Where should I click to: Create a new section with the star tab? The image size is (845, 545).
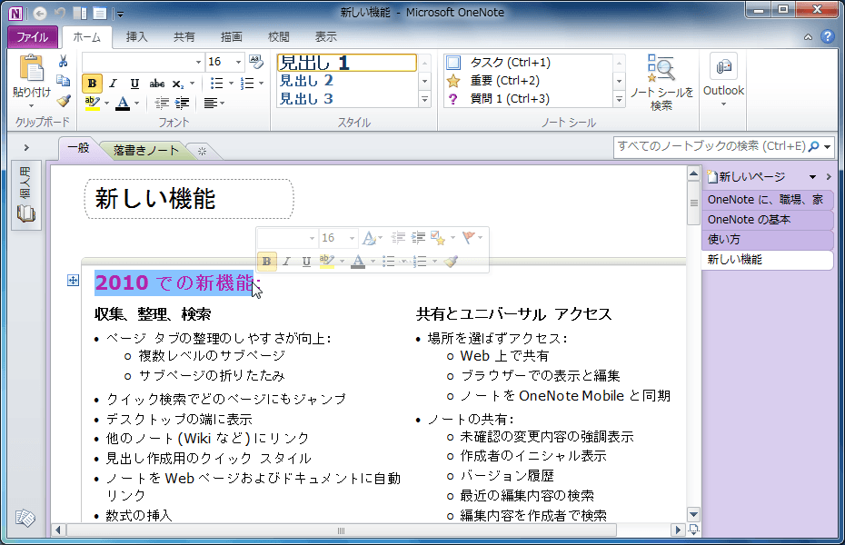[x=202, y=152]
